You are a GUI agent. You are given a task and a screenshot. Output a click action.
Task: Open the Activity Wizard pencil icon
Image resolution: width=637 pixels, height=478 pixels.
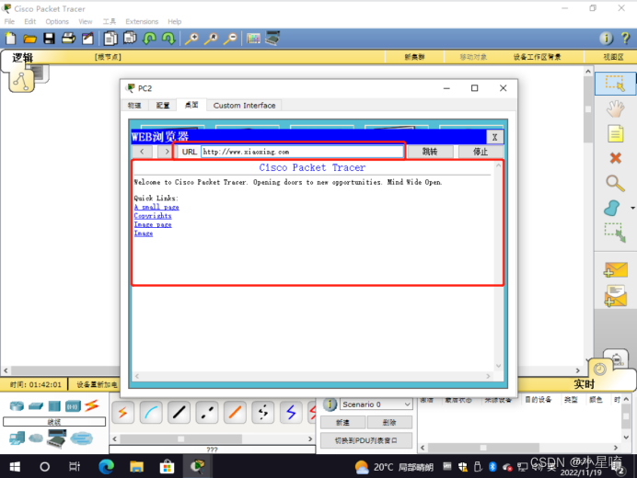tap(87, 39)
